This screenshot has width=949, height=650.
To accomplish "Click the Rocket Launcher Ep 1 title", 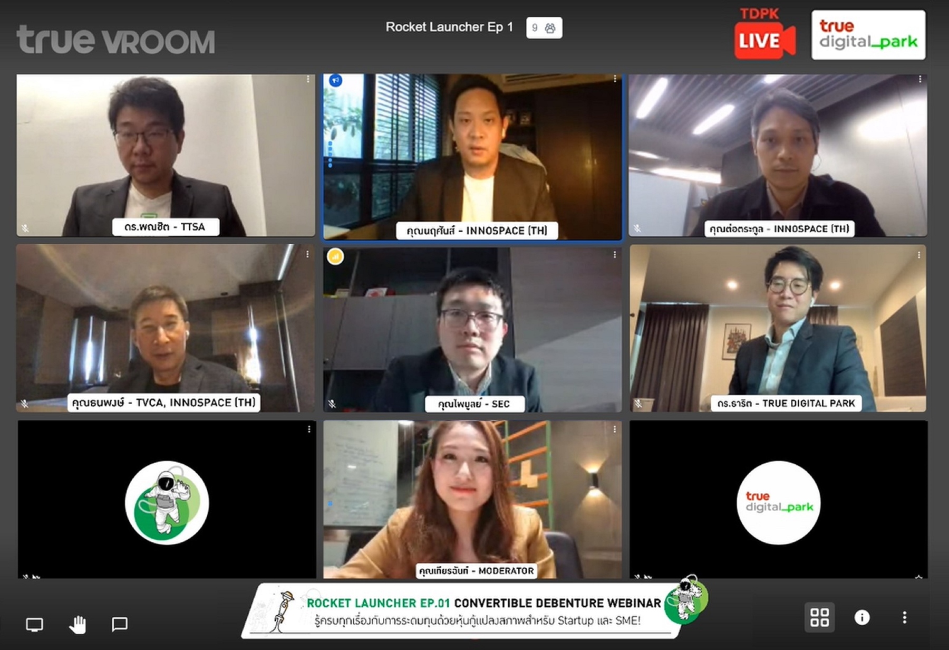I will [449, 27].
